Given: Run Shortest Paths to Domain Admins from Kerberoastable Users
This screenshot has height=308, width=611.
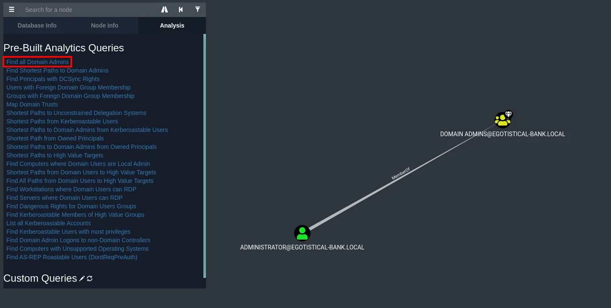Looking at the screenshot, I should 87,130.
